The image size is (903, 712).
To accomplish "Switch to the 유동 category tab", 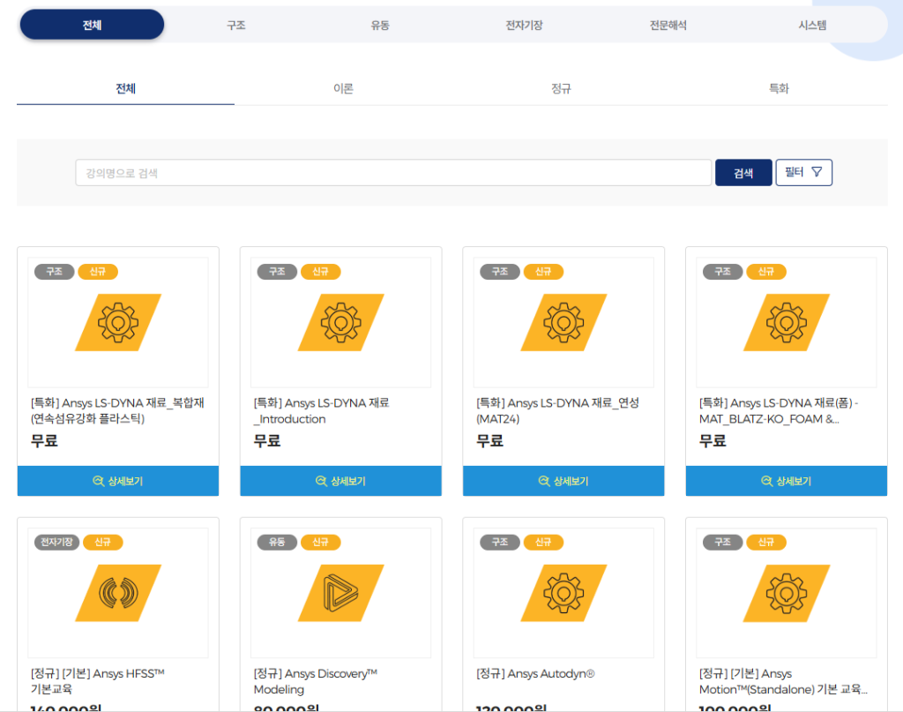I will point(379,24).
